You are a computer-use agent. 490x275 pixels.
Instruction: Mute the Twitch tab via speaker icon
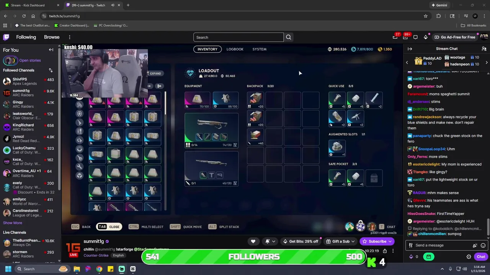pyautogui.click(x=113, y=5)
